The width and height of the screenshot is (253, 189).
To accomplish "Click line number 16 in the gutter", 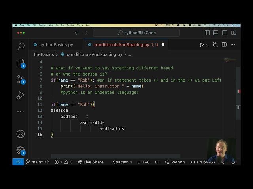I will point(40,135).
